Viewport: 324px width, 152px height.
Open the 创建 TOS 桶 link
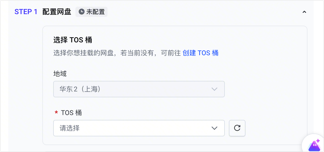click(x=200, y=53)
